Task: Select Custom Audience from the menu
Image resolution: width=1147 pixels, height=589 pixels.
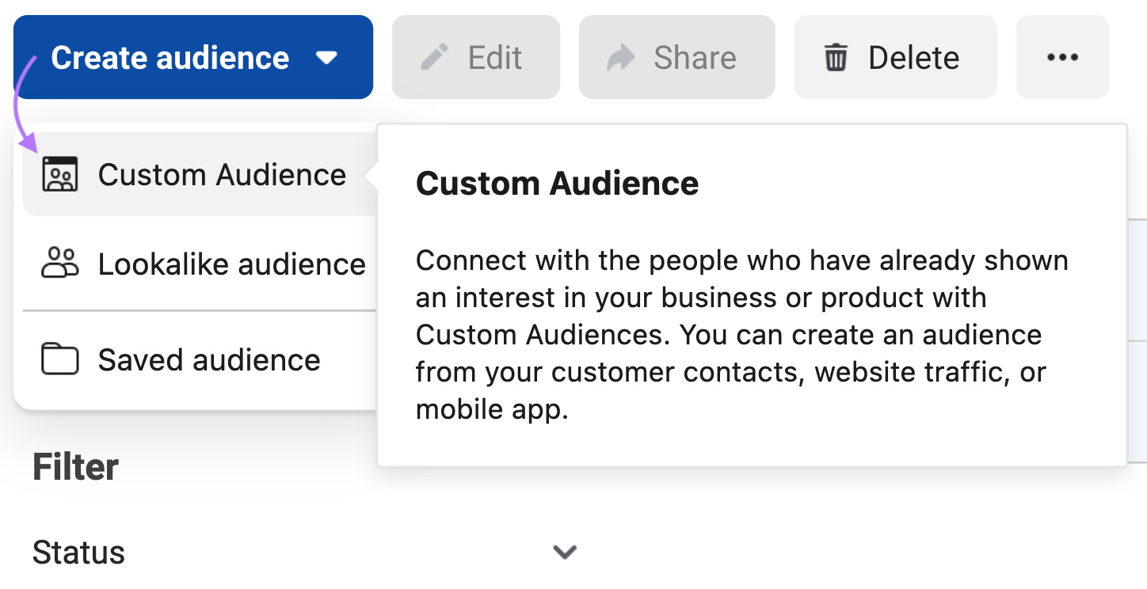Action: pyautogui.click(x=221, y=174)
